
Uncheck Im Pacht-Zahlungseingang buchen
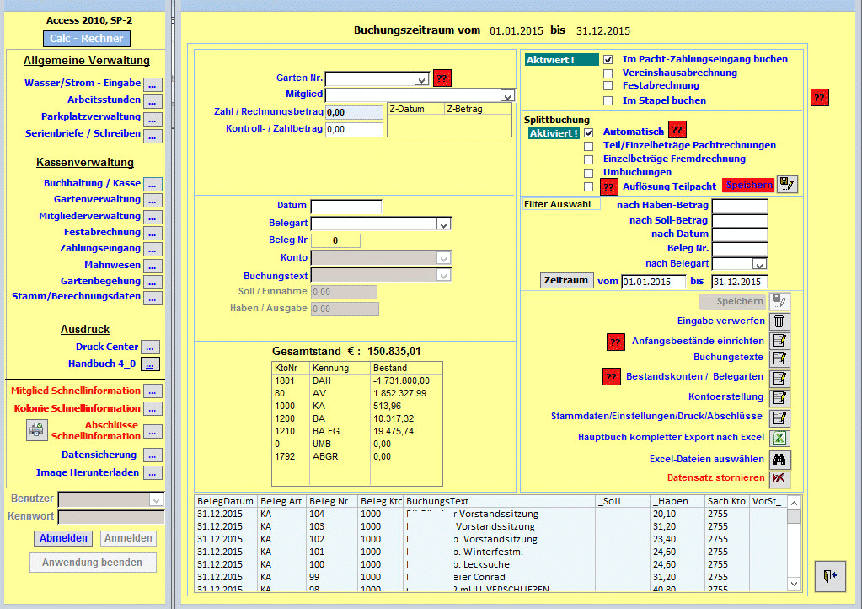click(x=608, y=59)
